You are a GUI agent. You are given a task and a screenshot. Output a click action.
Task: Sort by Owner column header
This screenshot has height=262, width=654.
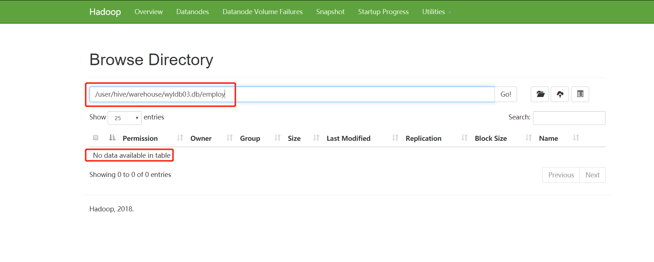pyautogui.click(x=201, y=138)
